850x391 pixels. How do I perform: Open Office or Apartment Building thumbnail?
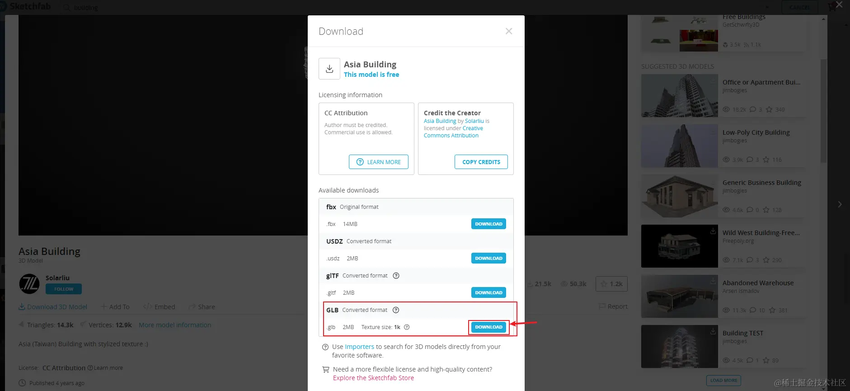click(x=679, y=96)
